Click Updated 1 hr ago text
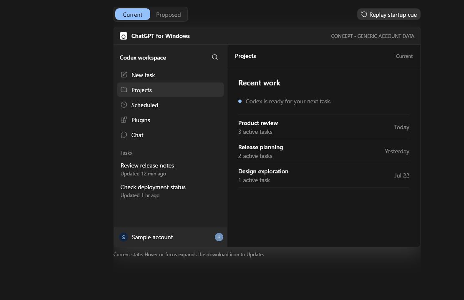This screenshot has width=464, height=300. [140, 195]
